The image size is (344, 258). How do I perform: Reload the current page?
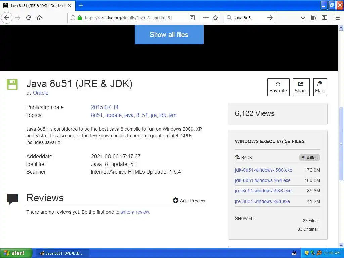click(29, 18)
